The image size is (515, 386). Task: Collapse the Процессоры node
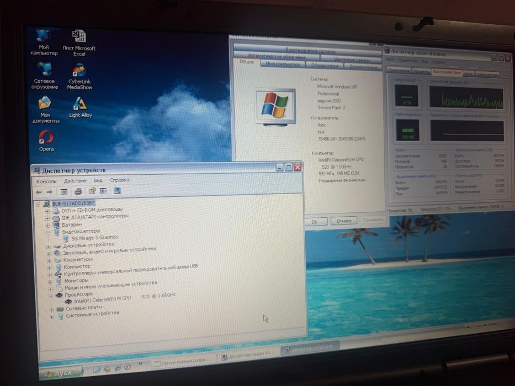click(51, 296)
